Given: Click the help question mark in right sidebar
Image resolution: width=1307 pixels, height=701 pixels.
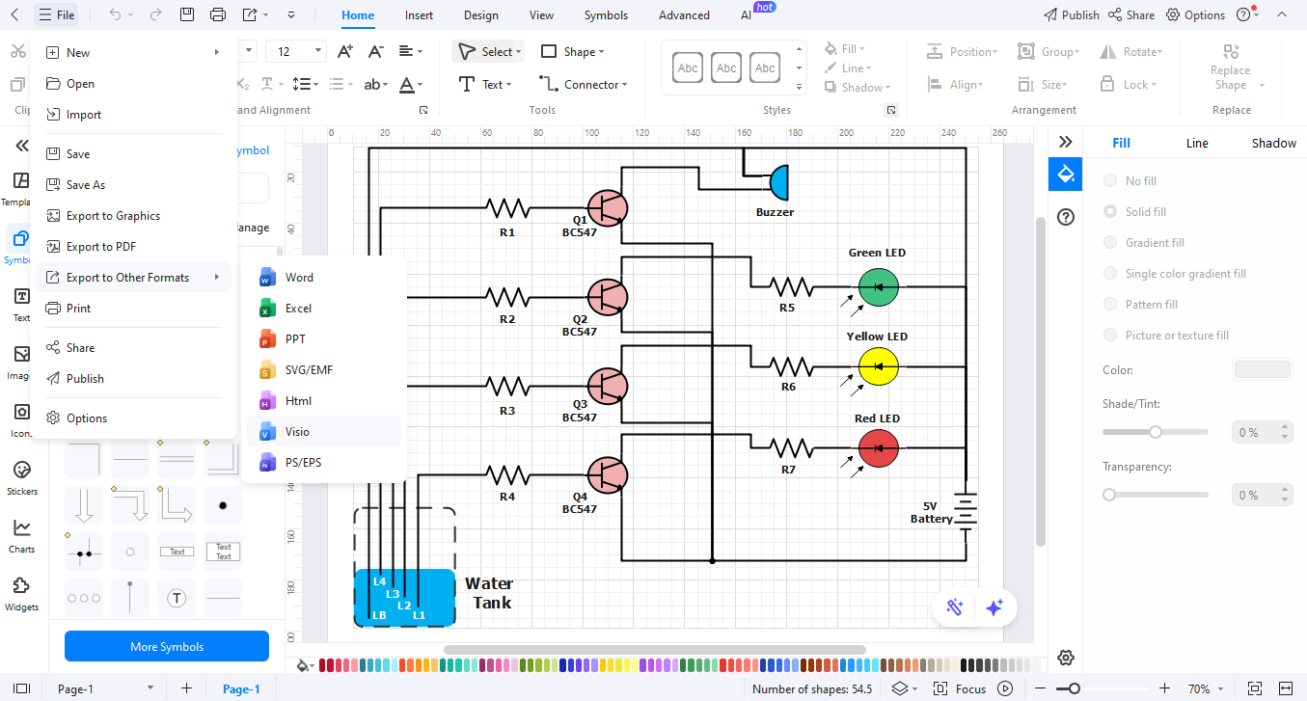Looking at the screenshot, I should coord(1066,217).
